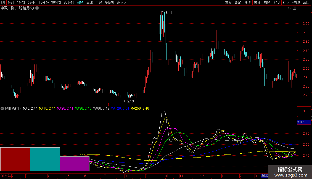
Task: Toggle the right side panel icon
Action: pyautogui.click(x=294, y=8)
